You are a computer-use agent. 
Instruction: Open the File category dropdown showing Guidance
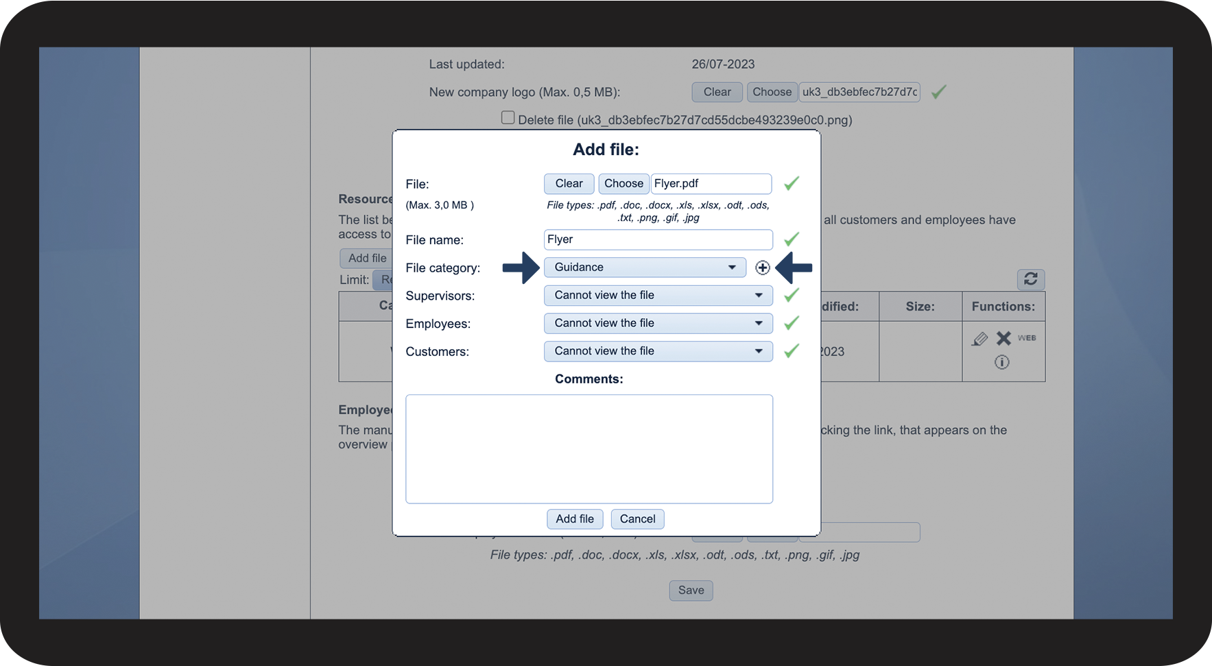point(644,267)
